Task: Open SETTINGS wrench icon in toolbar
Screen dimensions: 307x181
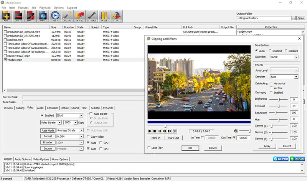Action: coord(92,16)
